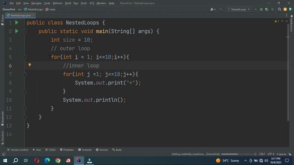Open the Window menu
The height and width of the screenshot is (165, 294).
tap(101, 3)
